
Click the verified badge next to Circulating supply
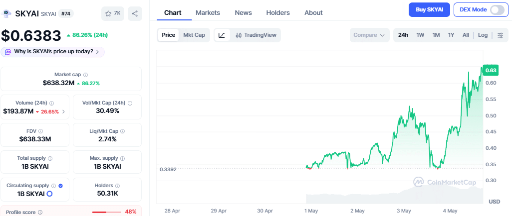[60, 186]
